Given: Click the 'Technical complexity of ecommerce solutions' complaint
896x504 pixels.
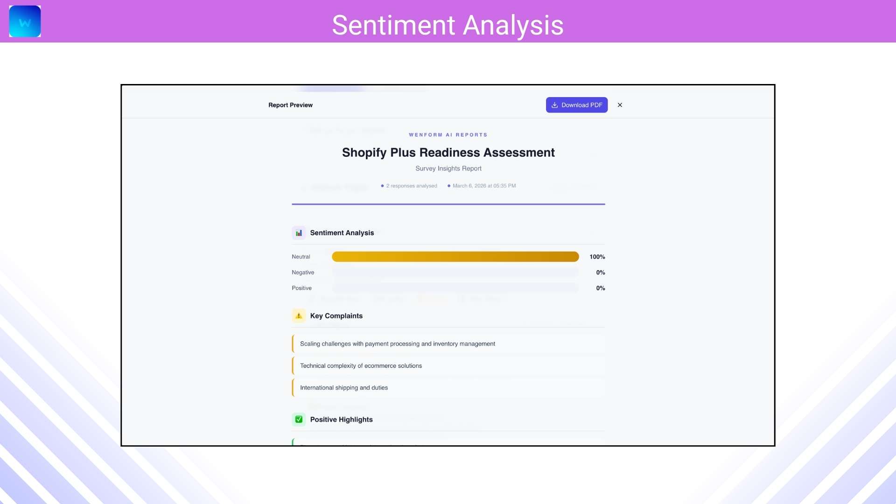Looking at the screenshot, I should (x=448, y=366).
